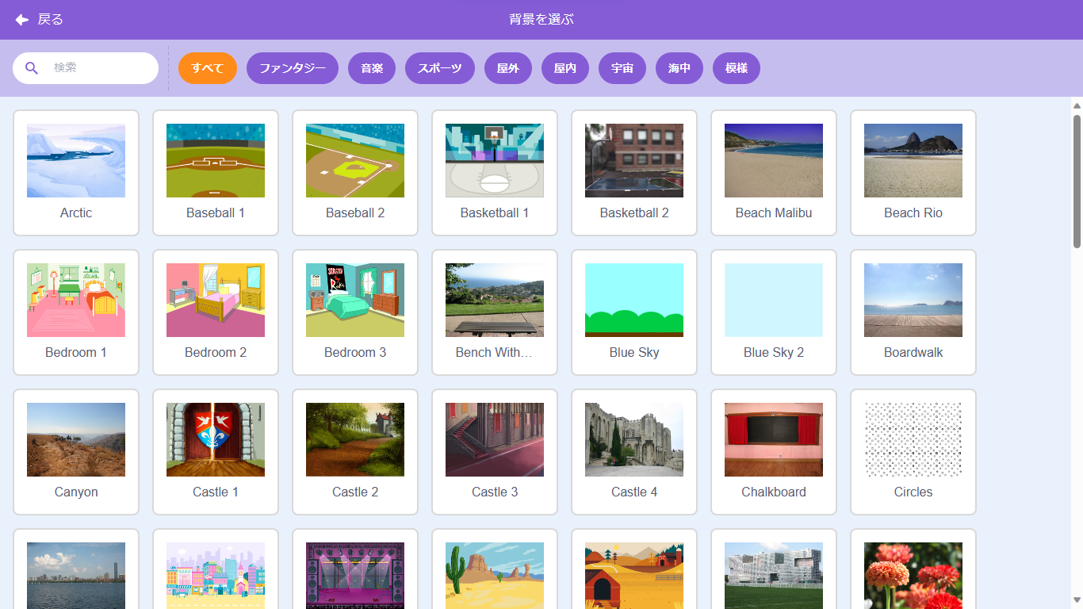Filter by 模様 category

click(737, 68)
